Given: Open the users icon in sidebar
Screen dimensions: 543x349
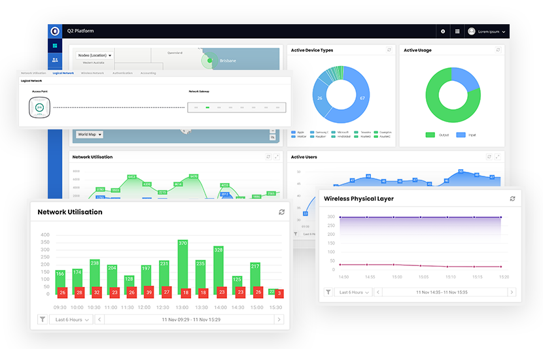Looking at the screenshot, I should [55, 60].
